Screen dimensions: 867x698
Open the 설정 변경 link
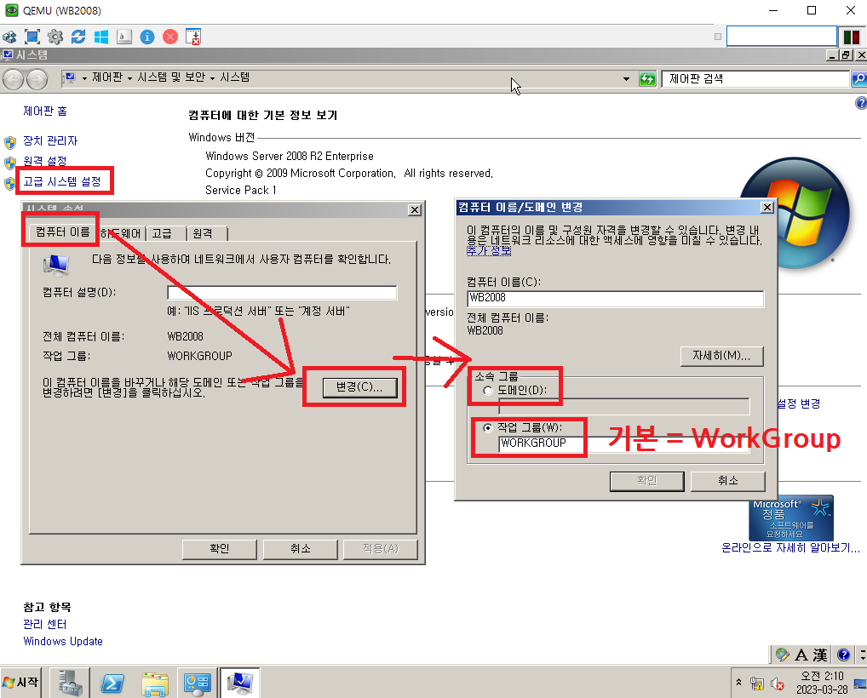point(798,404)
